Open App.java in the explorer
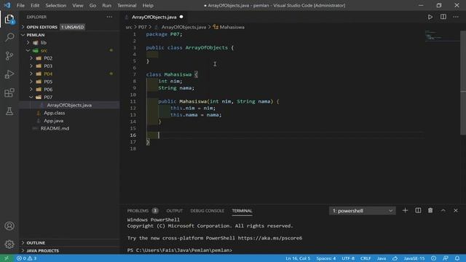Image resolution: width=466 pixels, height=262 pixels. click(x=53, y=121)
